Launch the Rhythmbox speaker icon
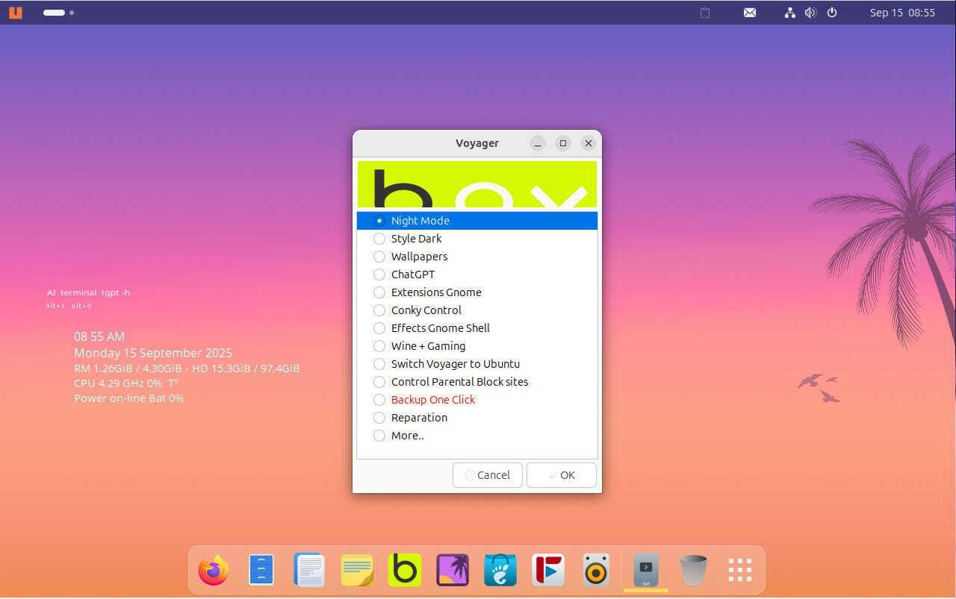Image resolution: width=956 pixels, height=599 pixels. tap(596, 571)
